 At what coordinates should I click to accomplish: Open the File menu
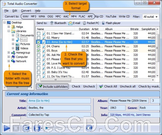coord(6,11)
